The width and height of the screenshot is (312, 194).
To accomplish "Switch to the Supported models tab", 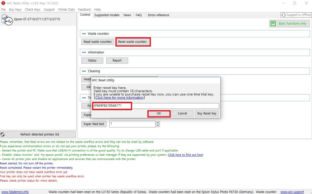I will point(107,15).
